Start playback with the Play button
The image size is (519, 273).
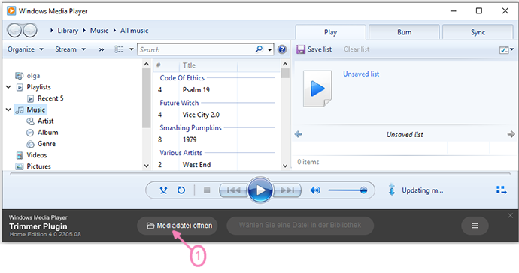coord(260,190)
